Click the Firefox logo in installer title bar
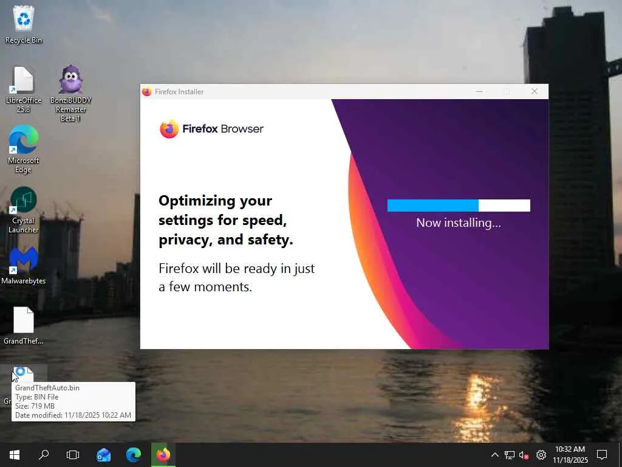 coord(147,92)
